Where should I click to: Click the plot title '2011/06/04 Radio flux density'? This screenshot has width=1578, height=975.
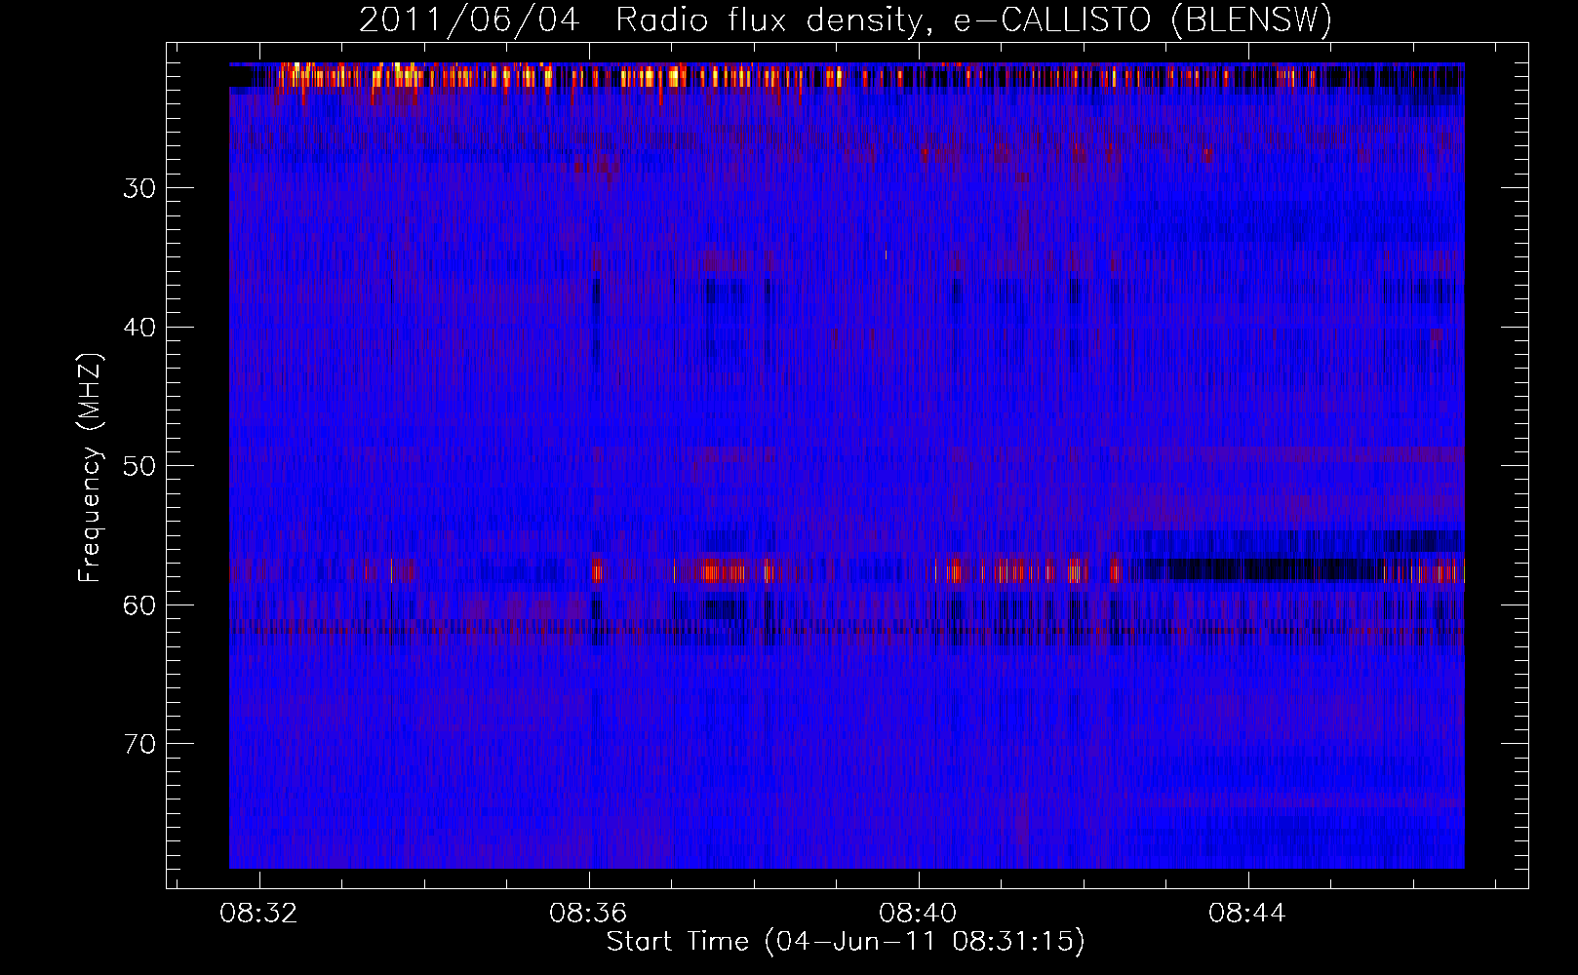coord(846,20)
